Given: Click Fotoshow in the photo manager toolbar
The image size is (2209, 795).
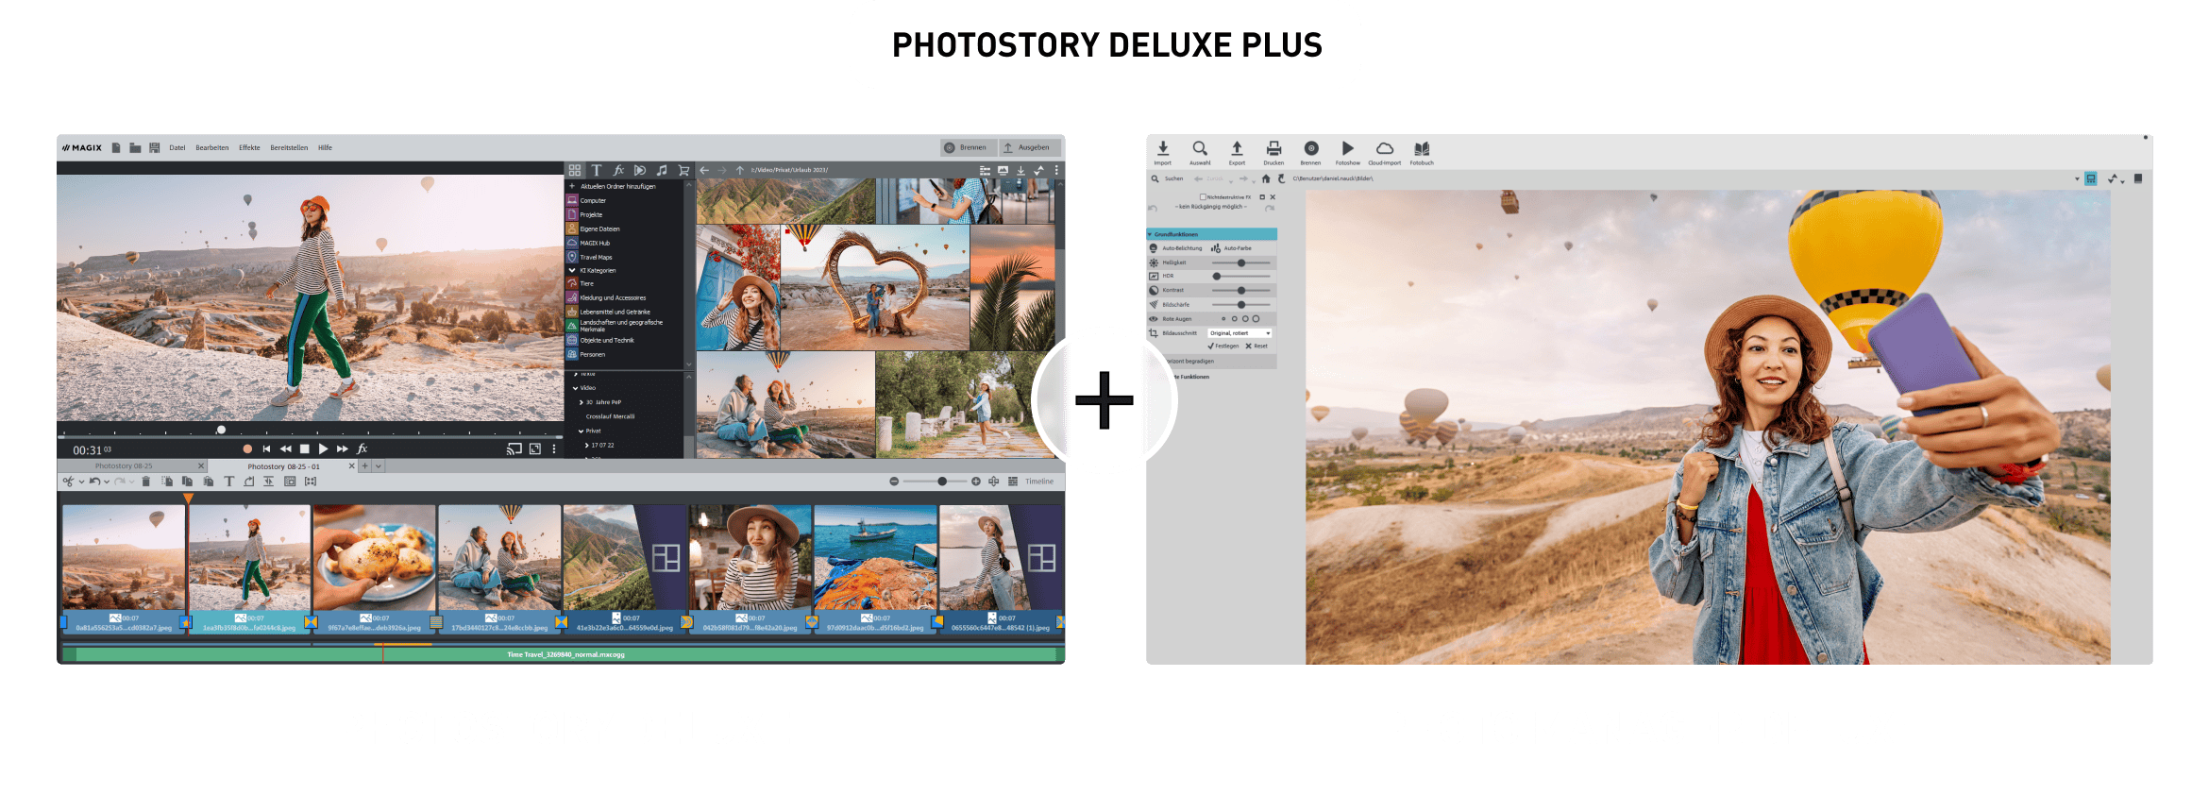Looking at the screenshot, I should (1348, 153).
